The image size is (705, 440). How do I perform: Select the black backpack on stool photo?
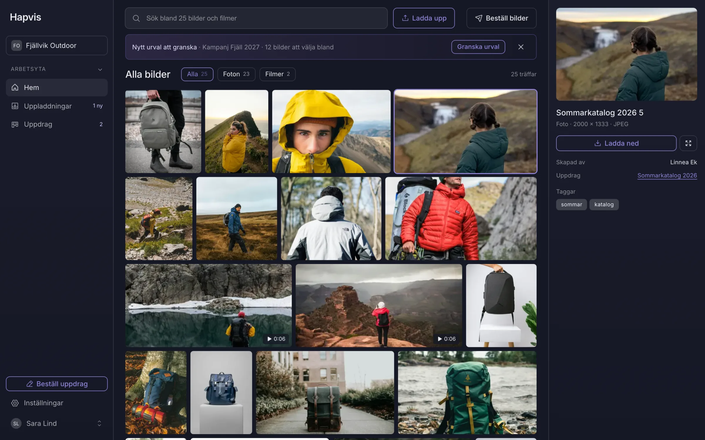(501, 305)
